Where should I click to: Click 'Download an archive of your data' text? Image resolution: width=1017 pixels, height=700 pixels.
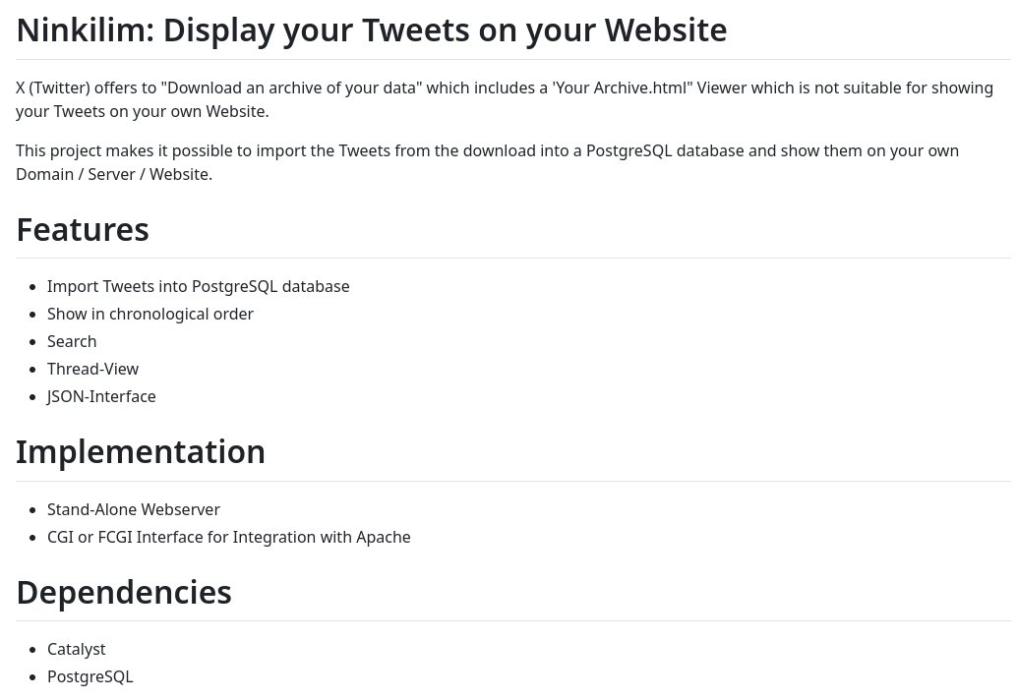pyautogui.click(x=291, y=88)
